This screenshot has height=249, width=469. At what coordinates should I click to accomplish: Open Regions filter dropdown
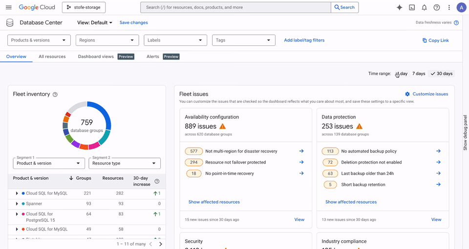(107, 40)
